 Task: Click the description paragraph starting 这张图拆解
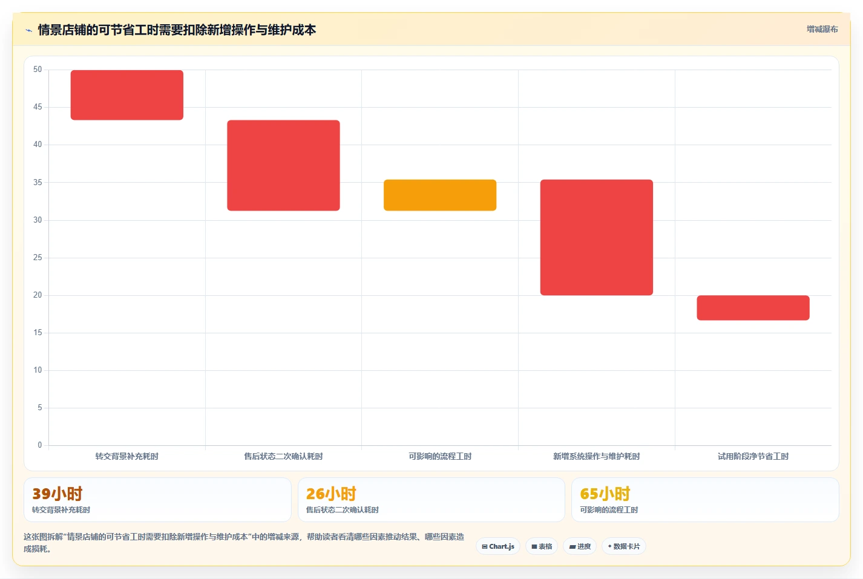(244, 543)
